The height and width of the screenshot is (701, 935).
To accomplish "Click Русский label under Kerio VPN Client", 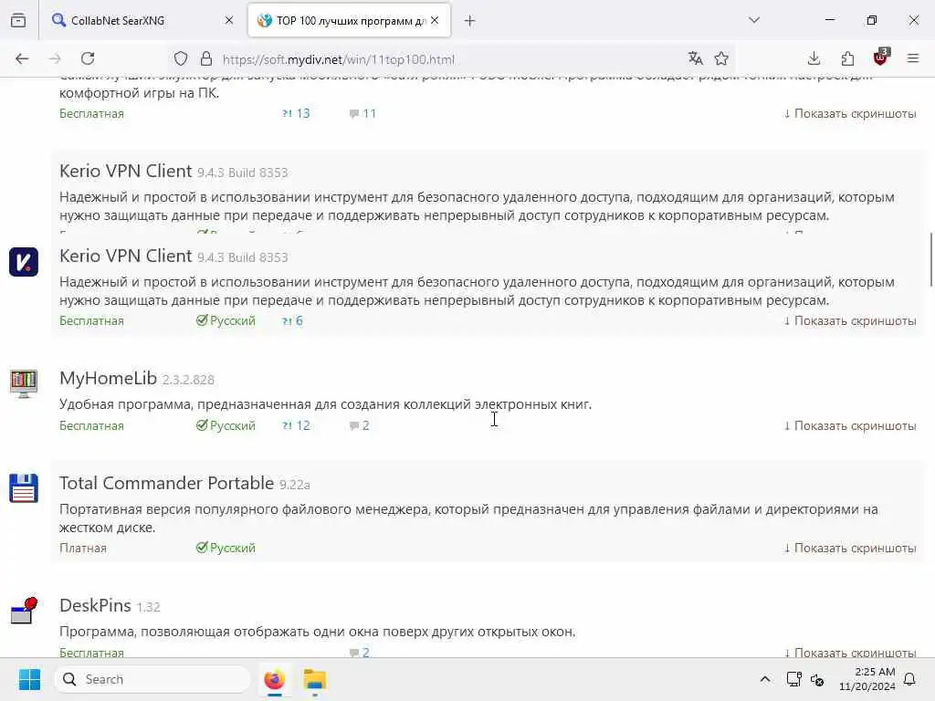I will tap(226, 320).
